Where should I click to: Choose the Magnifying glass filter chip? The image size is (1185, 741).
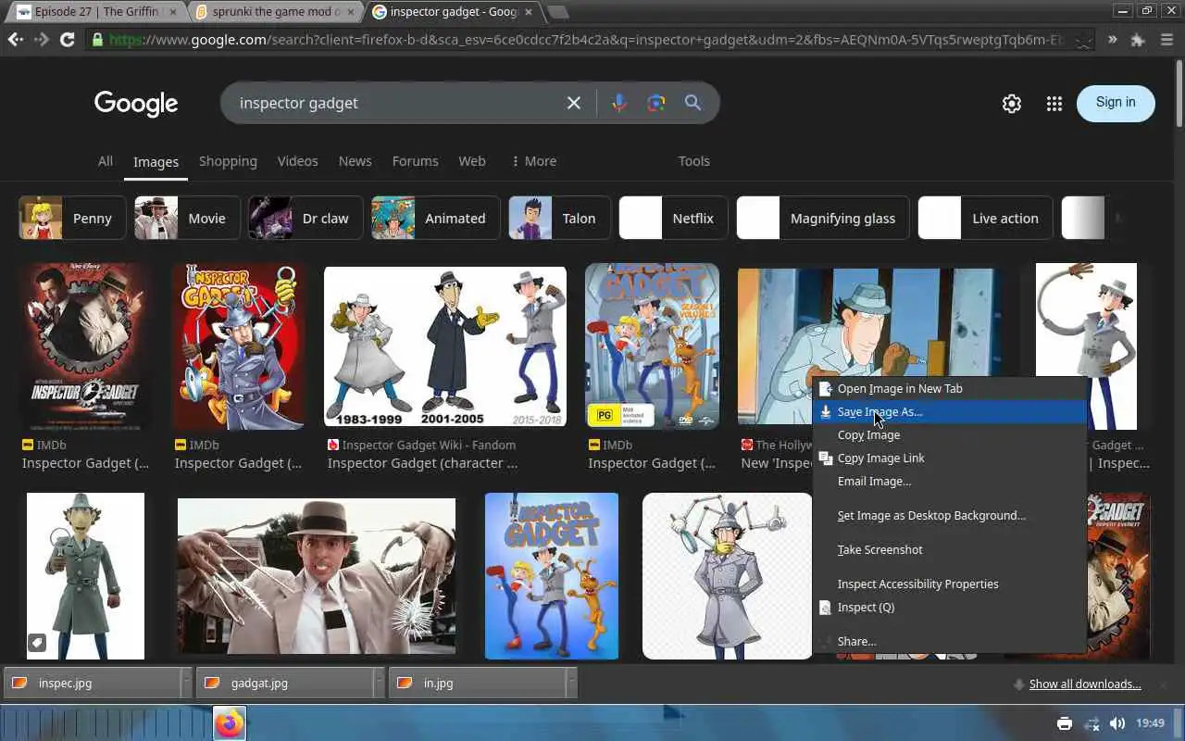(x=823, y=218)
